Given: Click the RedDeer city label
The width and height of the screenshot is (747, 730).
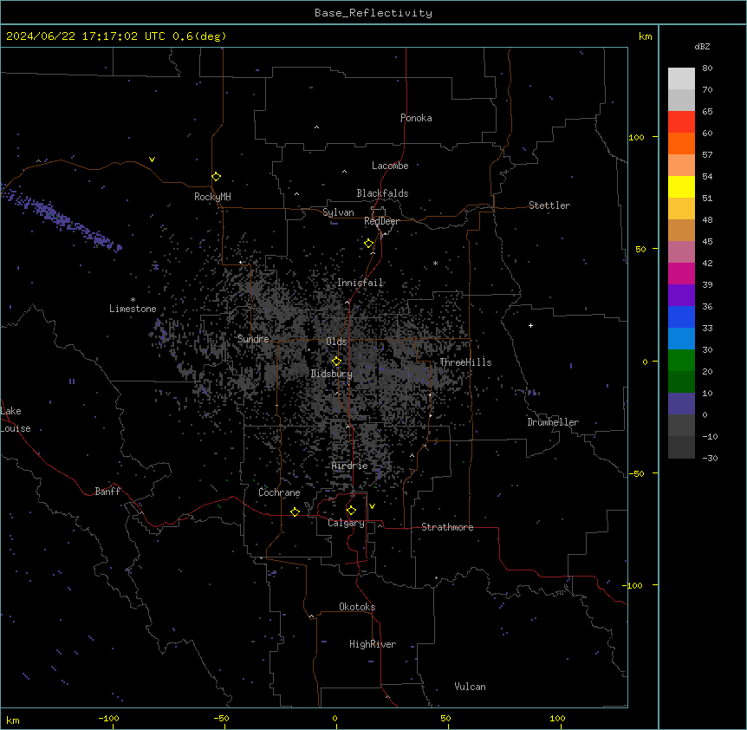Looking at the screenshot, I should 381,221.
